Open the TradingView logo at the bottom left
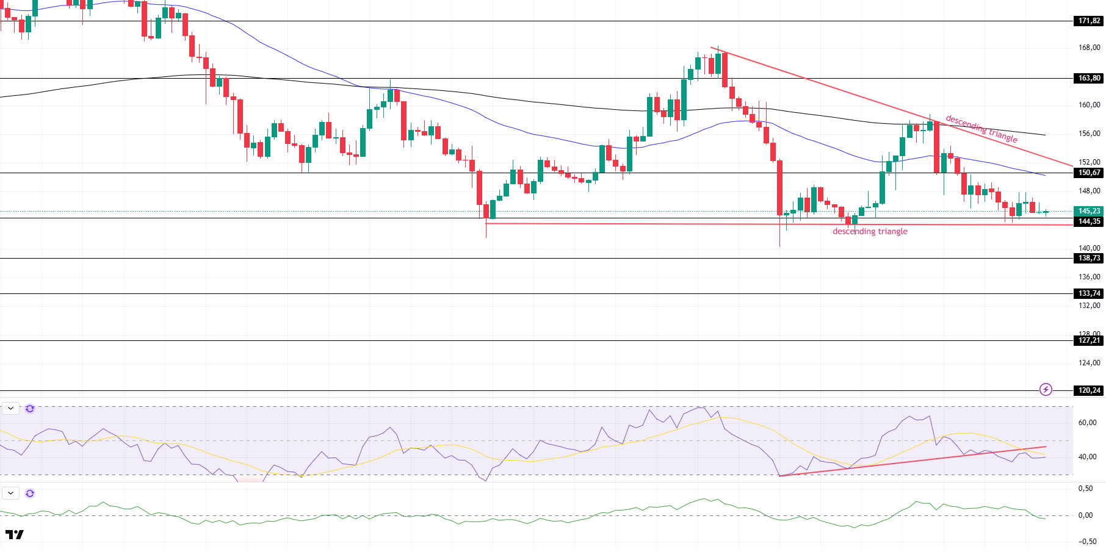Viewport: 1106px width, 552px height. click(x=15, y=535)
